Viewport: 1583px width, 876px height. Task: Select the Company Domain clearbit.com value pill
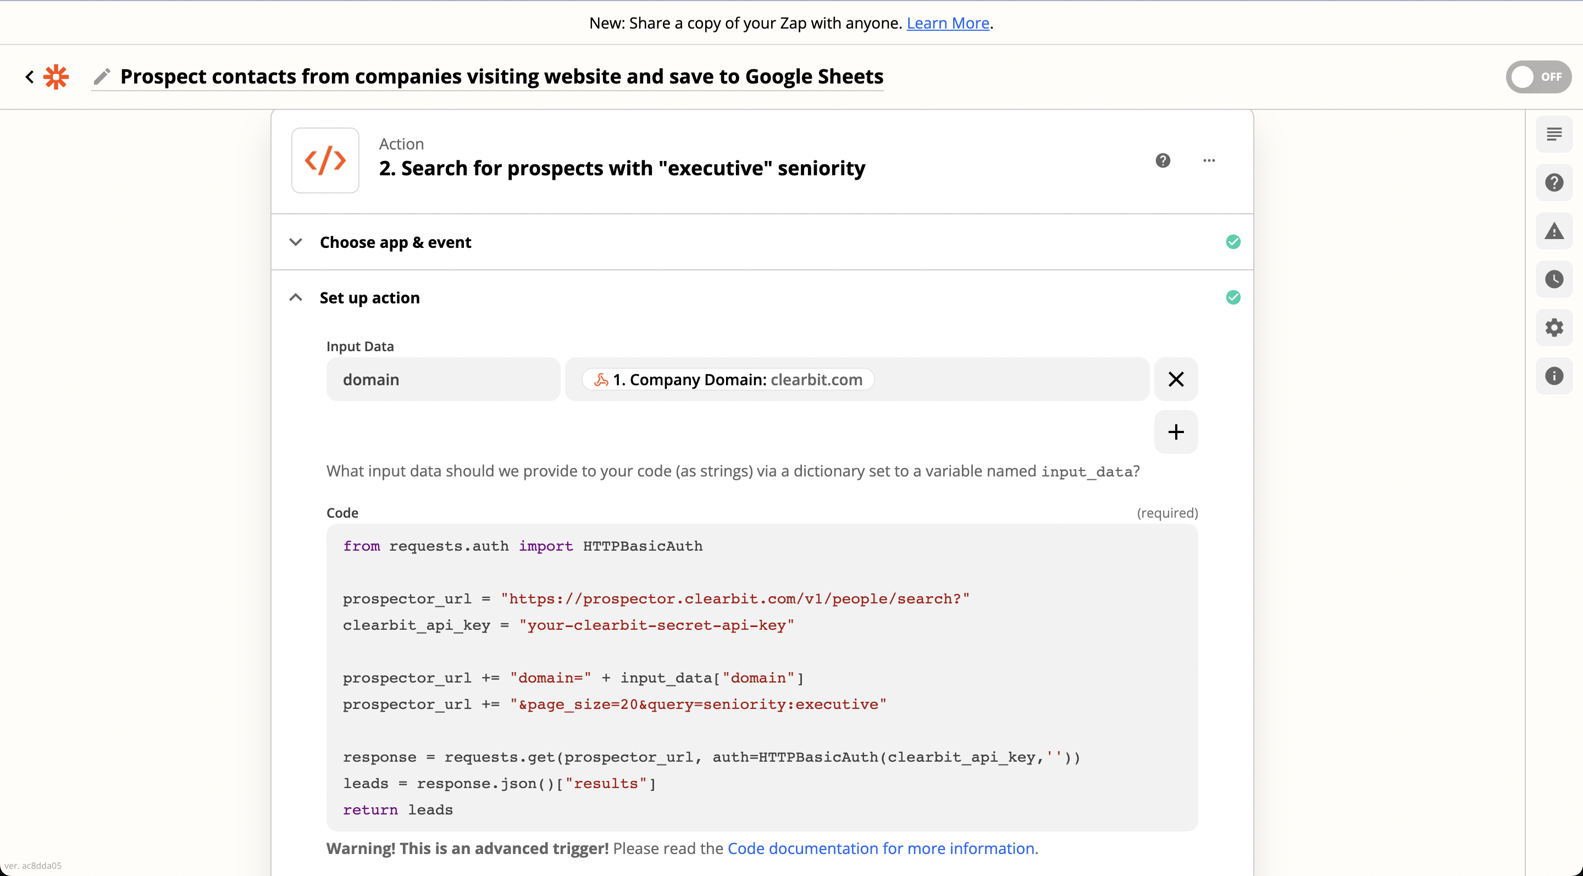[x=728, y=379]
